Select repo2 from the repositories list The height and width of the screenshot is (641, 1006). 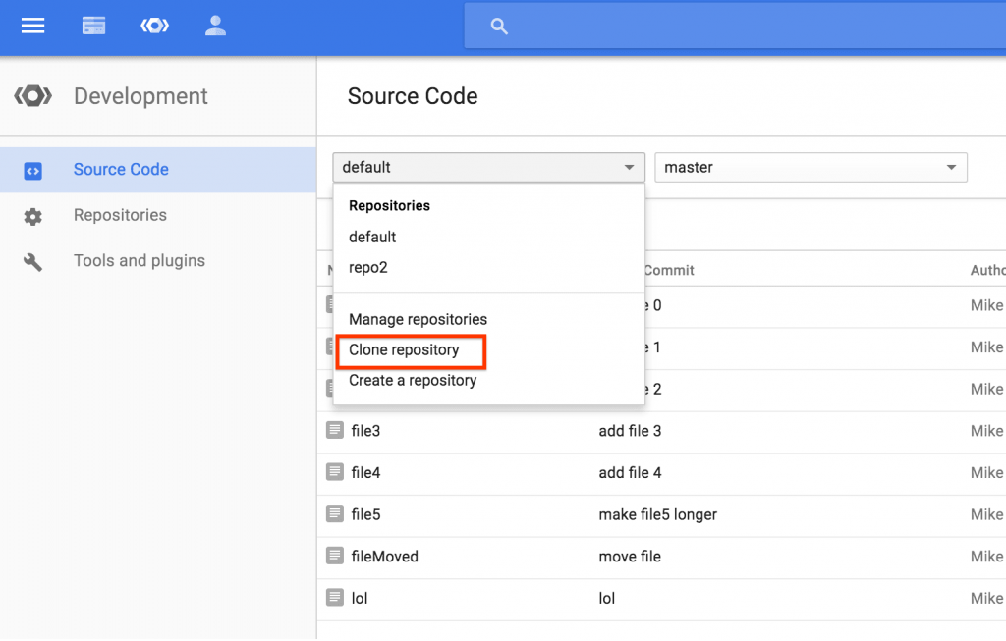pyautogui.click(x=368, y=267)
